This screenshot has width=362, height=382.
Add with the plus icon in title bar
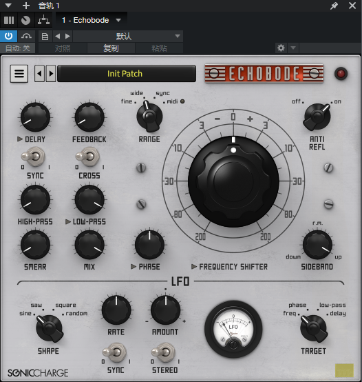(25, 6)
